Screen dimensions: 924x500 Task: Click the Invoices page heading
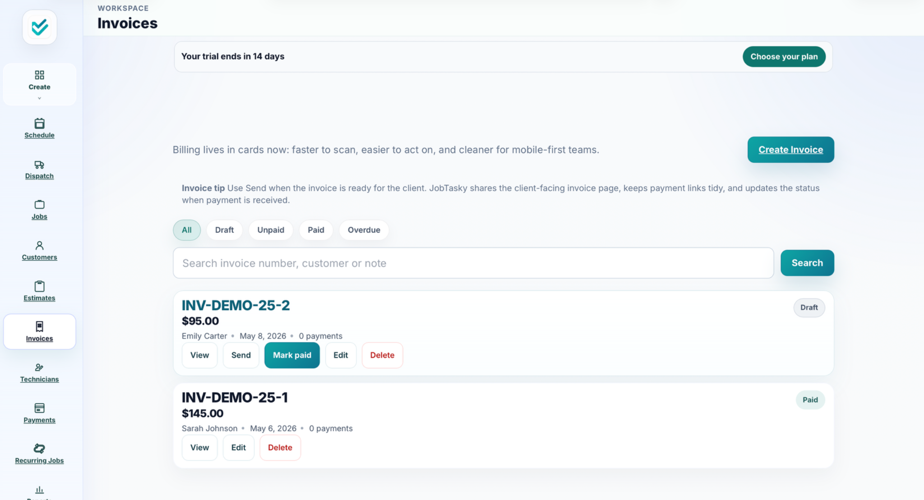click(x=128, y=23)
